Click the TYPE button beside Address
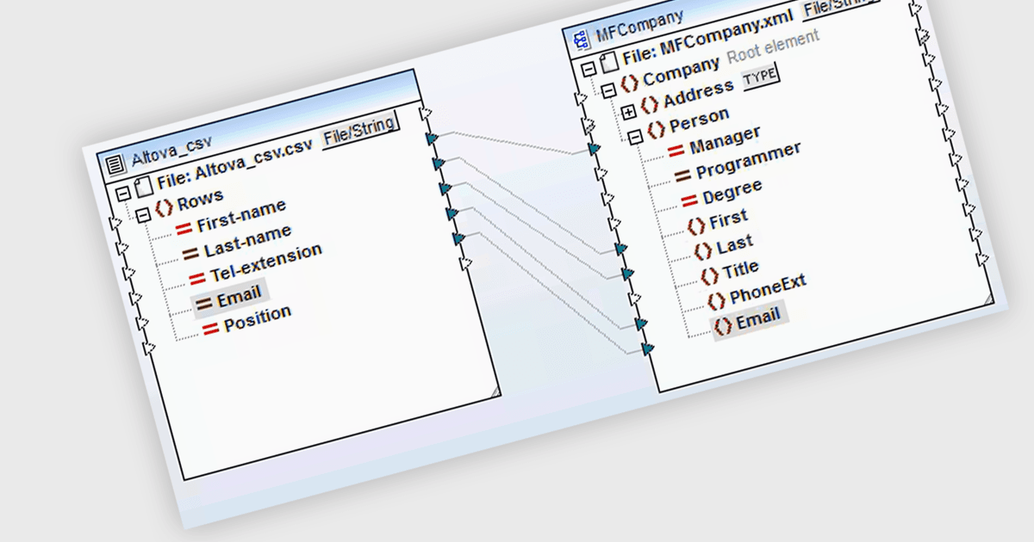This screenshot has width=1034, height=542. [x=760, y=76]
